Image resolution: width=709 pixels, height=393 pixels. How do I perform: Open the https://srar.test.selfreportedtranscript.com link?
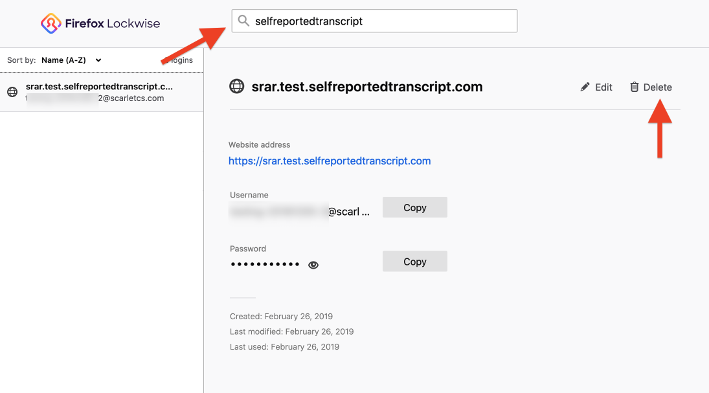(x=330, y=161)
